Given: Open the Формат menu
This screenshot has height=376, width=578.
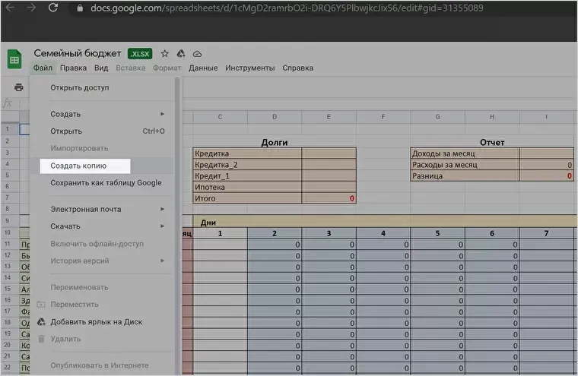Looking at the screenshot, I should (x=167, y=68).
